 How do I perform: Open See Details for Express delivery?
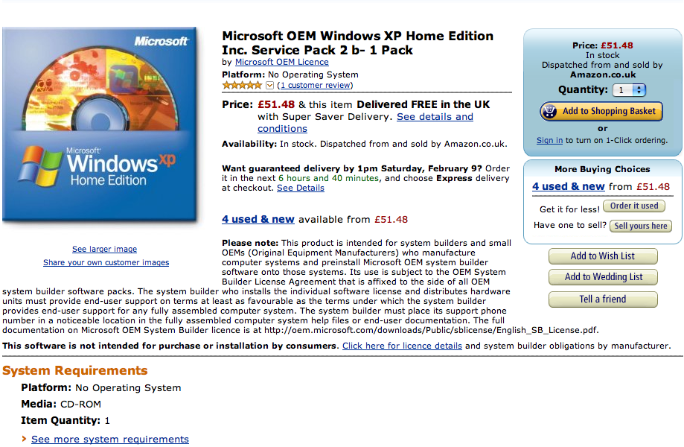click(301, 188)
